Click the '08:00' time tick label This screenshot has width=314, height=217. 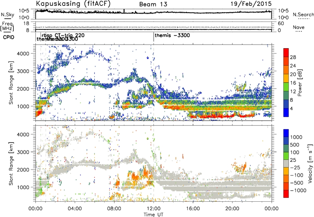(x=114, y=209)
